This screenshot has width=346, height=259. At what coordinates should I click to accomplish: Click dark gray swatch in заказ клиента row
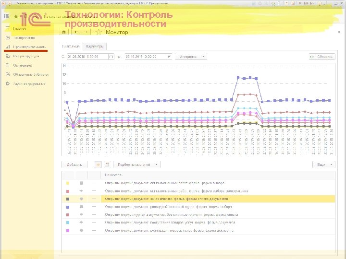tap(68, 199)
